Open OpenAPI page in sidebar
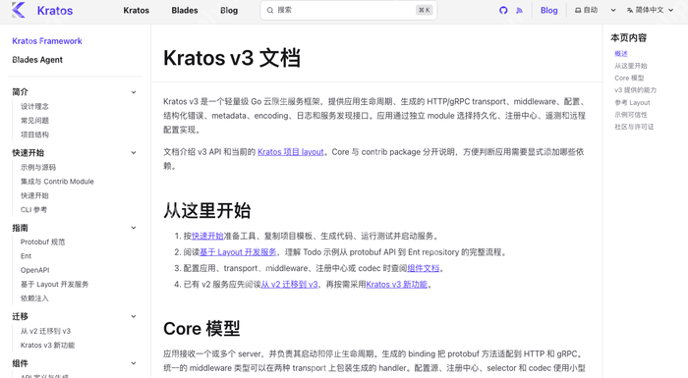 click(x=34, y=270)
